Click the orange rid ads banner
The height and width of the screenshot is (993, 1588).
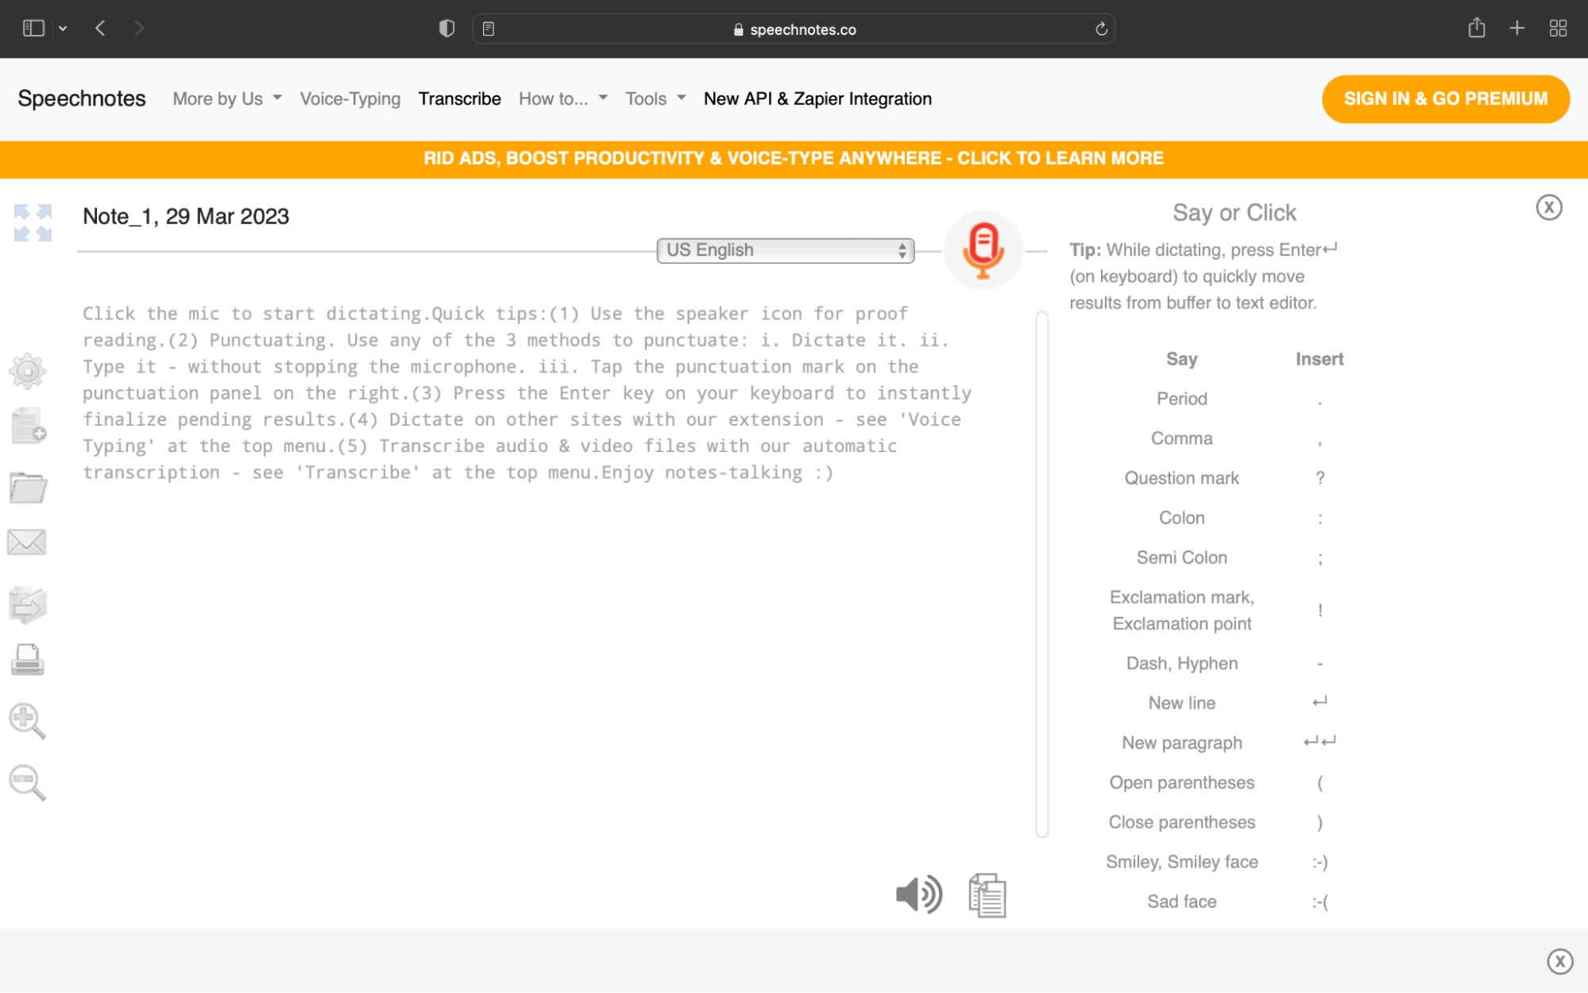click(794, 159)
